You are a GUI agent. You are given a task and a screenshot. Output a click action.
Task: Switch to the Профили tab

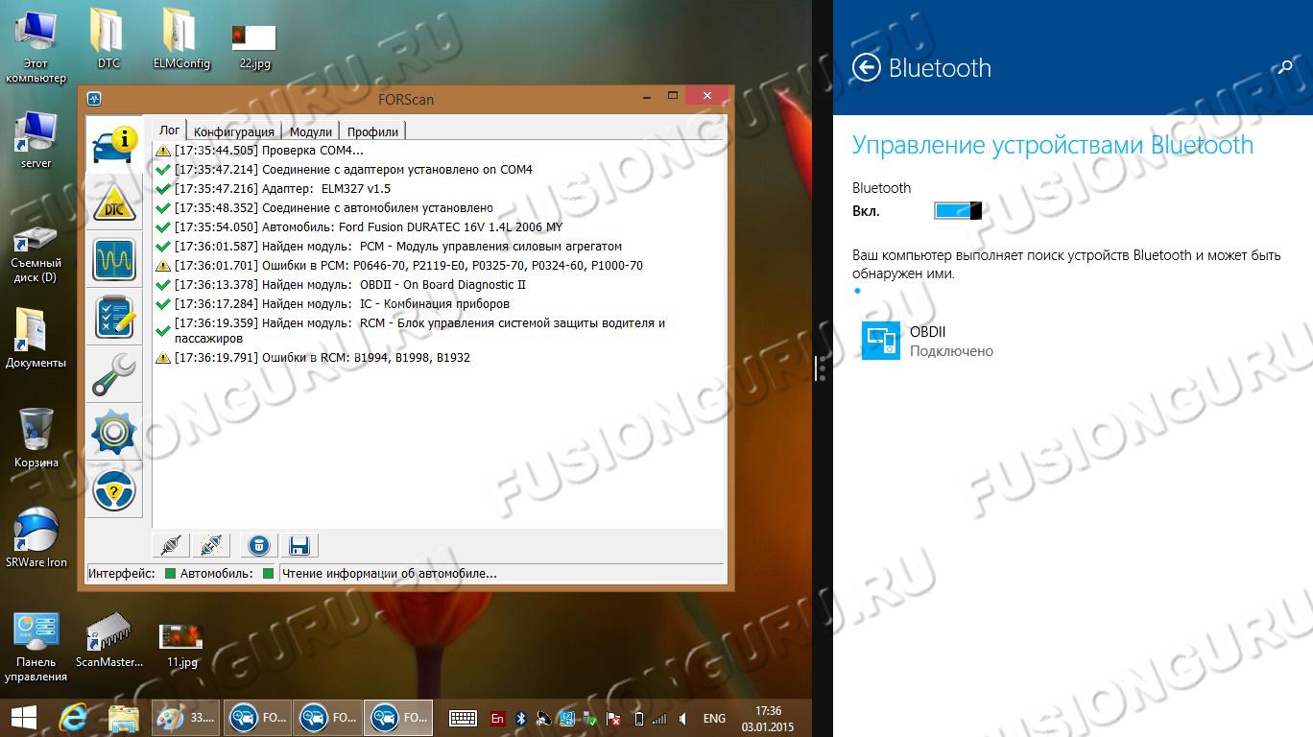click(372, 131)
